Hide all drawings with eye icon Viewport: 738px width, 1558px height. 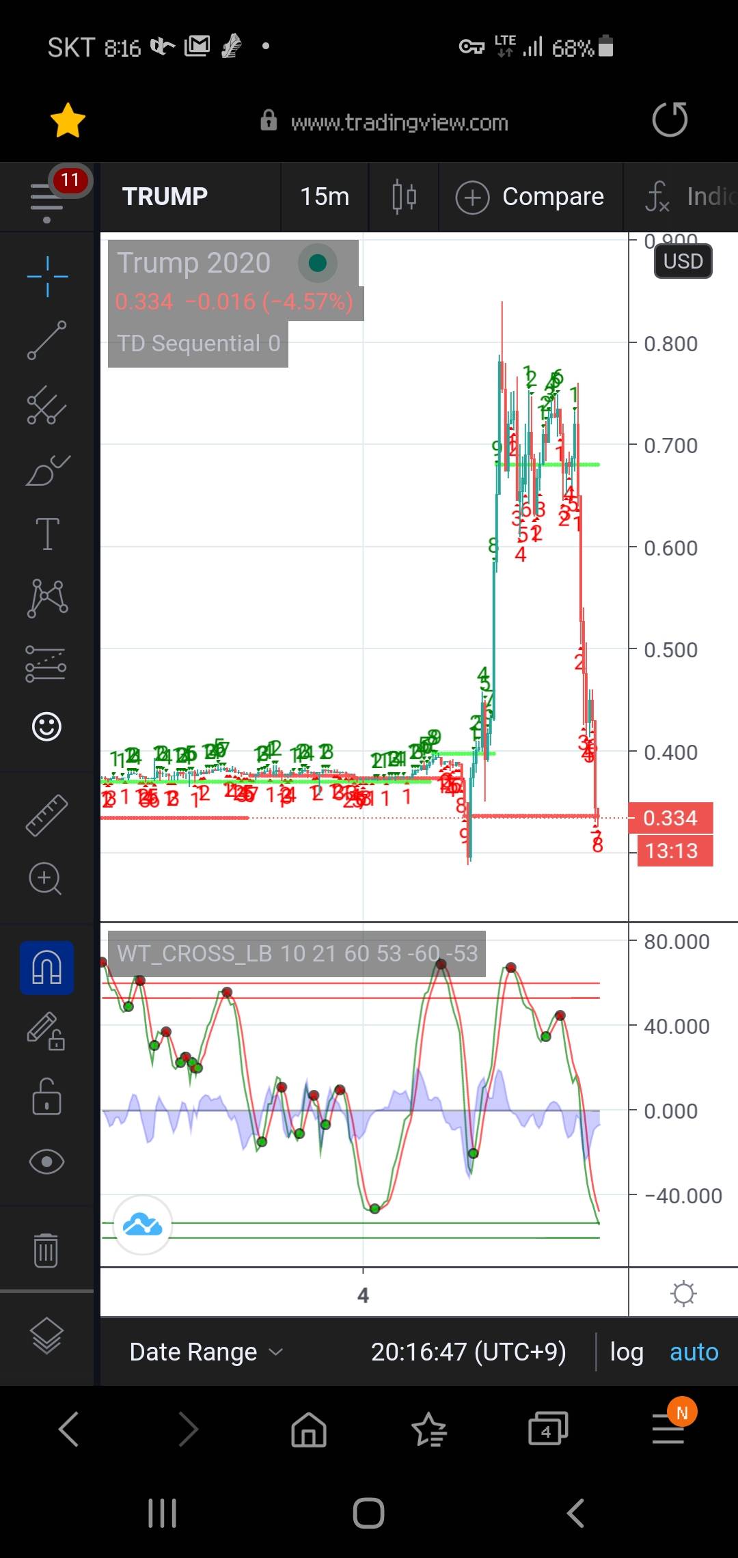[x=47, y=1162]
